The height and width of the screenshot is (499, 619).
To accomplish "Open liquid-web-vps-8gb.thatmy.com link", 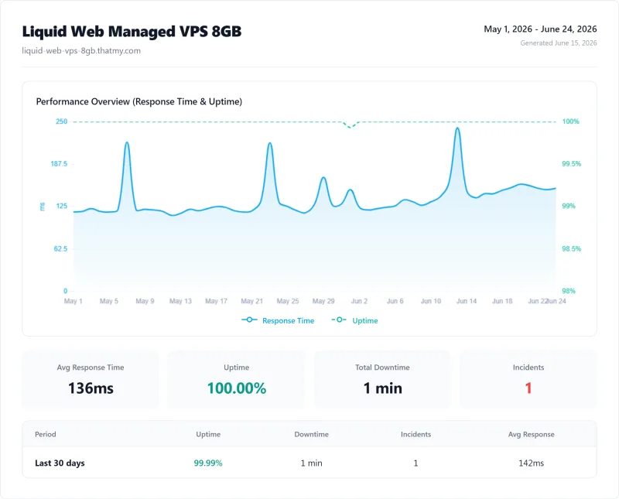I will tap(81, 50).
